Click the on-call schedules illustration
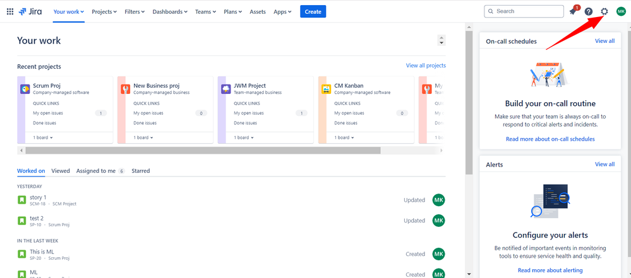 coord(550,74)
